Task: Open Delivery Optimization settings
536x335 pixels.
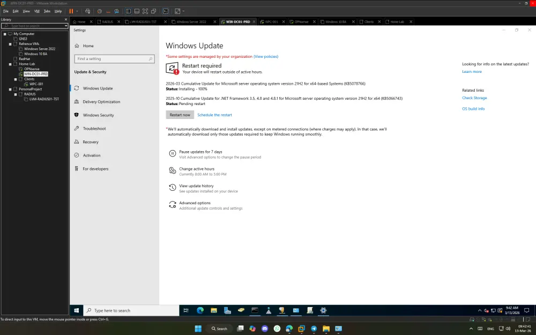Action: pyautogui.click(x=101, y=102)
